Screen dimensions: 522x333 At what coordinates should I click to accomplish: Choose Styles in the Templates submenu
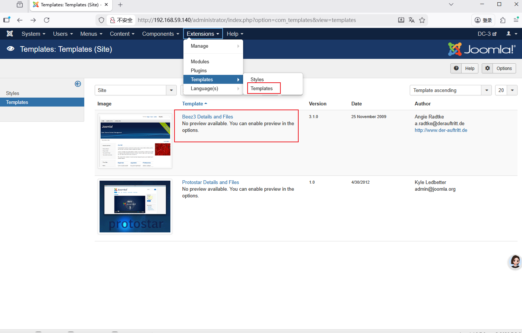273,80
